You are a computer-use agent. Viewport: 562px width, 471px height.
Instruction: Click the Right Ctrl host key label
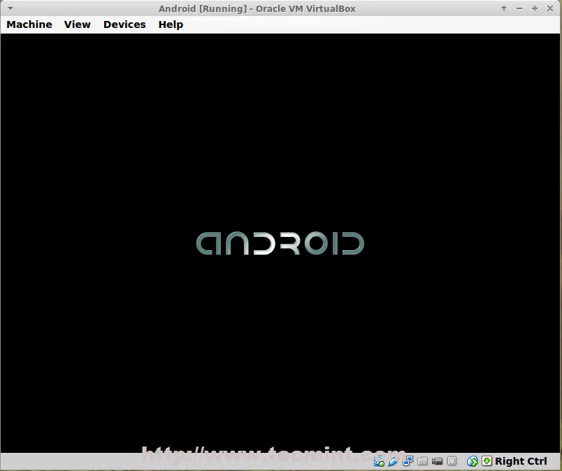(x=521, y=461)
